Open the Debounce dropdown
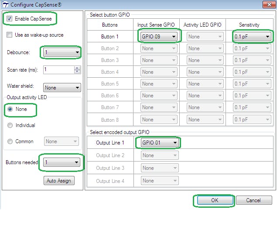Screen dimensions: 277x227 click(x=62, y=52)
